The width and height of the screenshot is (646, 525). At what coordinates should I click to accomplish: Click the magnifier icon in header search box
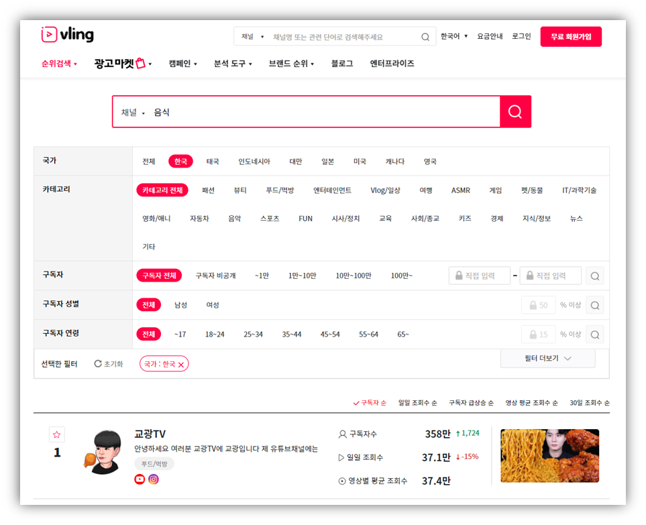(425, 37)
